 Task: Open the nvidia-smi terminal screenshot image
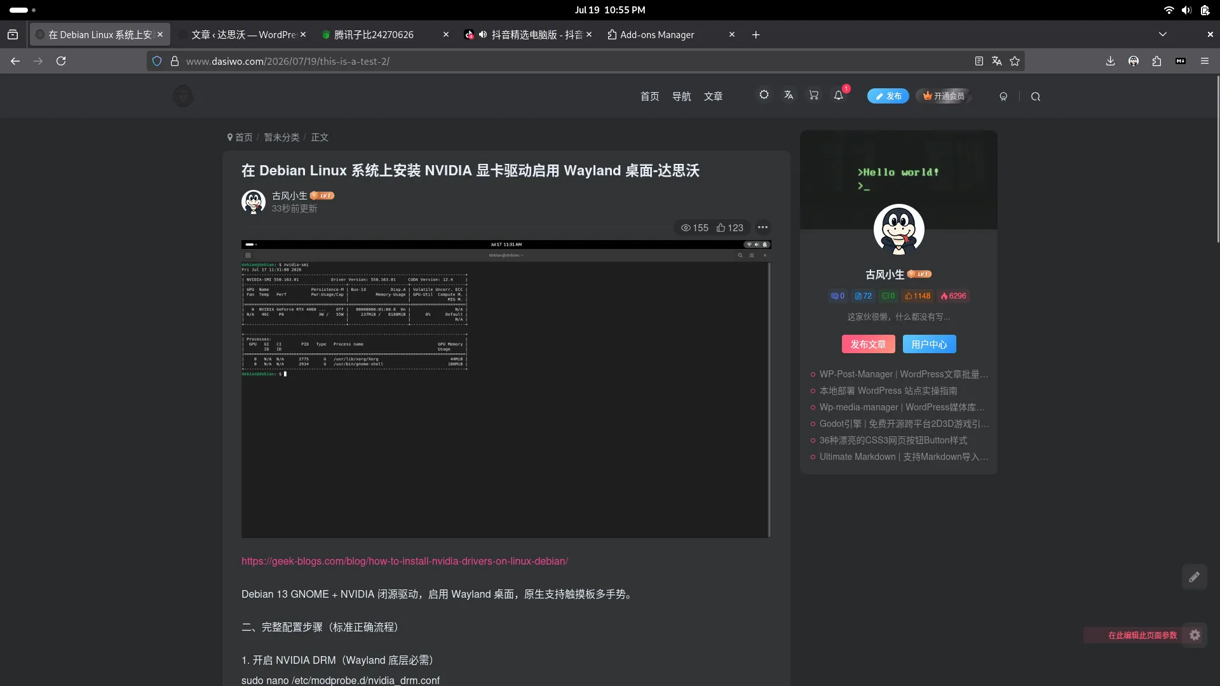pyautogui.click(x=506, y=389)
